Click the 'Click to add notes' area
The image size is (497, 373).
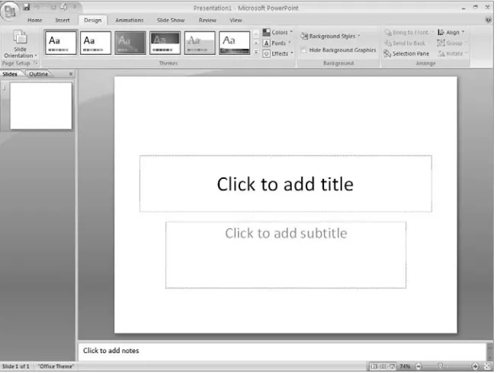(x=282, y=351)
